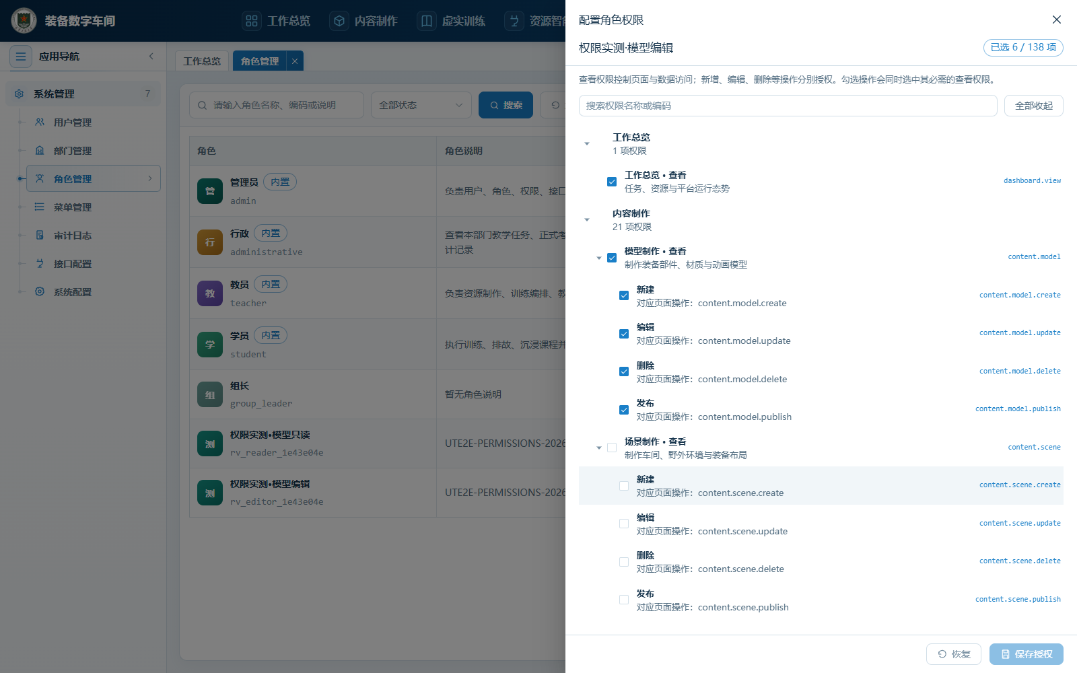Check 场景制作 · 查看 permission
This screenshot has height=673, width=1077.
pyautogui.click(x=612, y=448)
